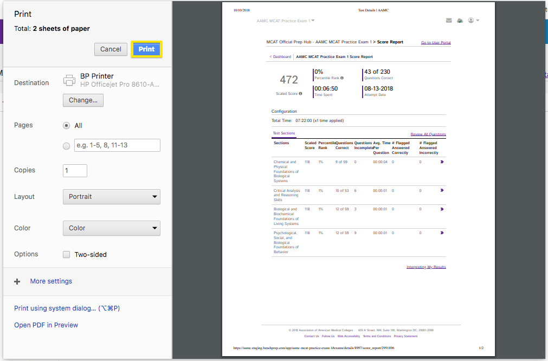Click the info icon beside Scaled Score
Image resolution: width=548 pixels, height=361 pixels.
300,94
